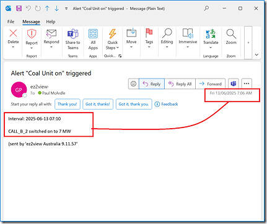This screenshot has width=267, height=224.
Task: Open All Apps in ribbon
Action: pos(93,39)
